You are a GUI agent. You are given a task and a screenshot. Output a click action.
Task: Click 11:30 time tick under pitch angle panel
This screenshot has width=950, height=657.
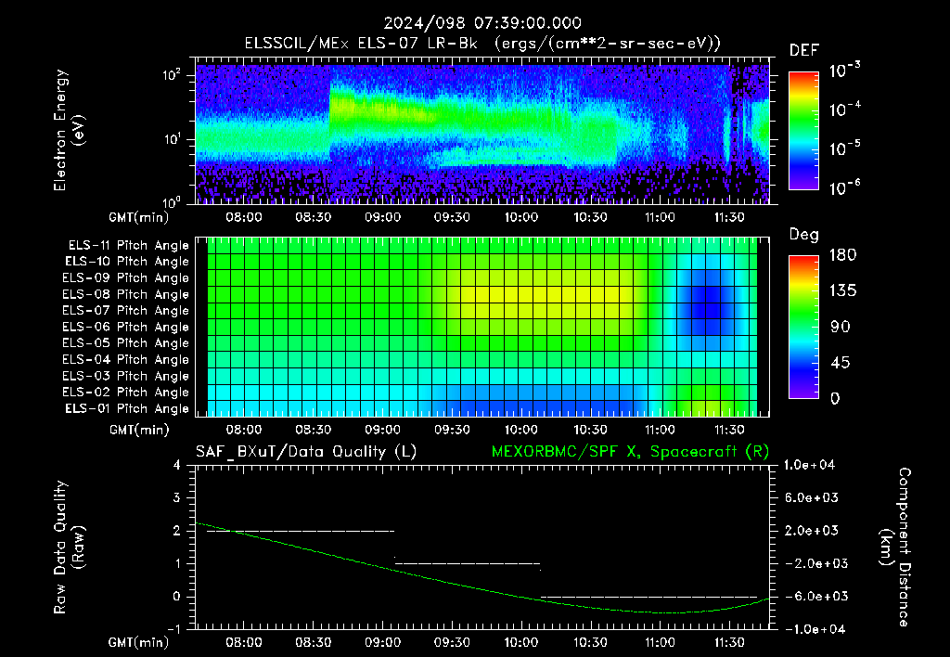click(x=729, y=430)
